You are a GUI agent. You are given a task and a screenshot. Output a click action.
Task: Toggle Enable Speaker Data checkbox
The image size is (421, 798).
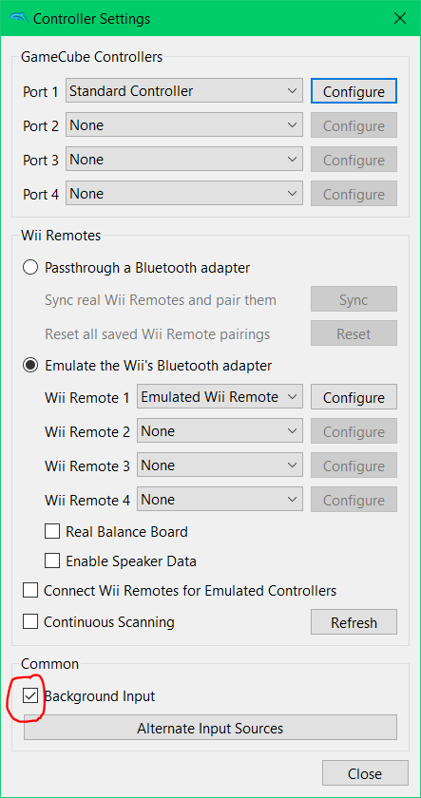pyautogui.click(x=52, y=561)
